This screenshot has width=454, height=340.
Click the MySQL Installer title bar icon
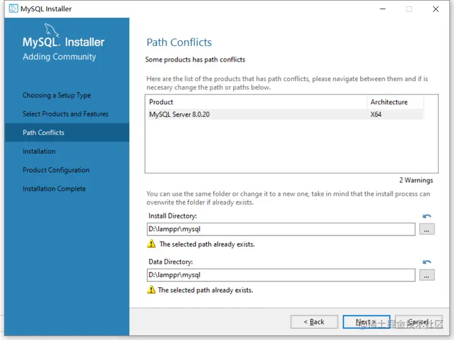pyautogui.click(x=13, y=8)
